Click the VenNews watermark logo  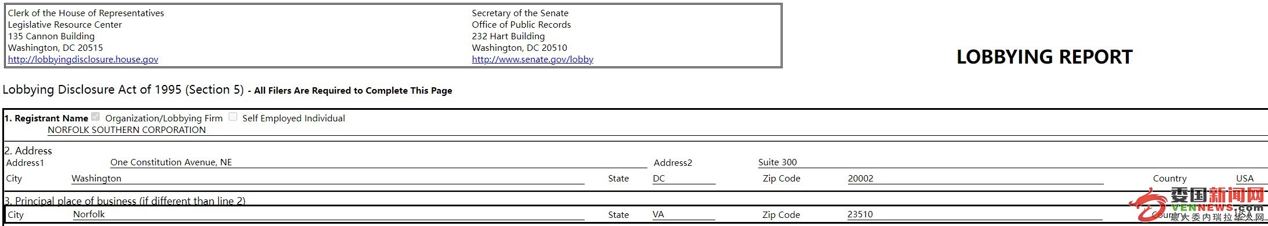(1197, 205)
